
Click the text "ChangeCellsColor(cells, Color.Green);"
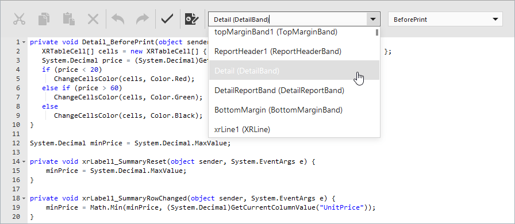128,97
